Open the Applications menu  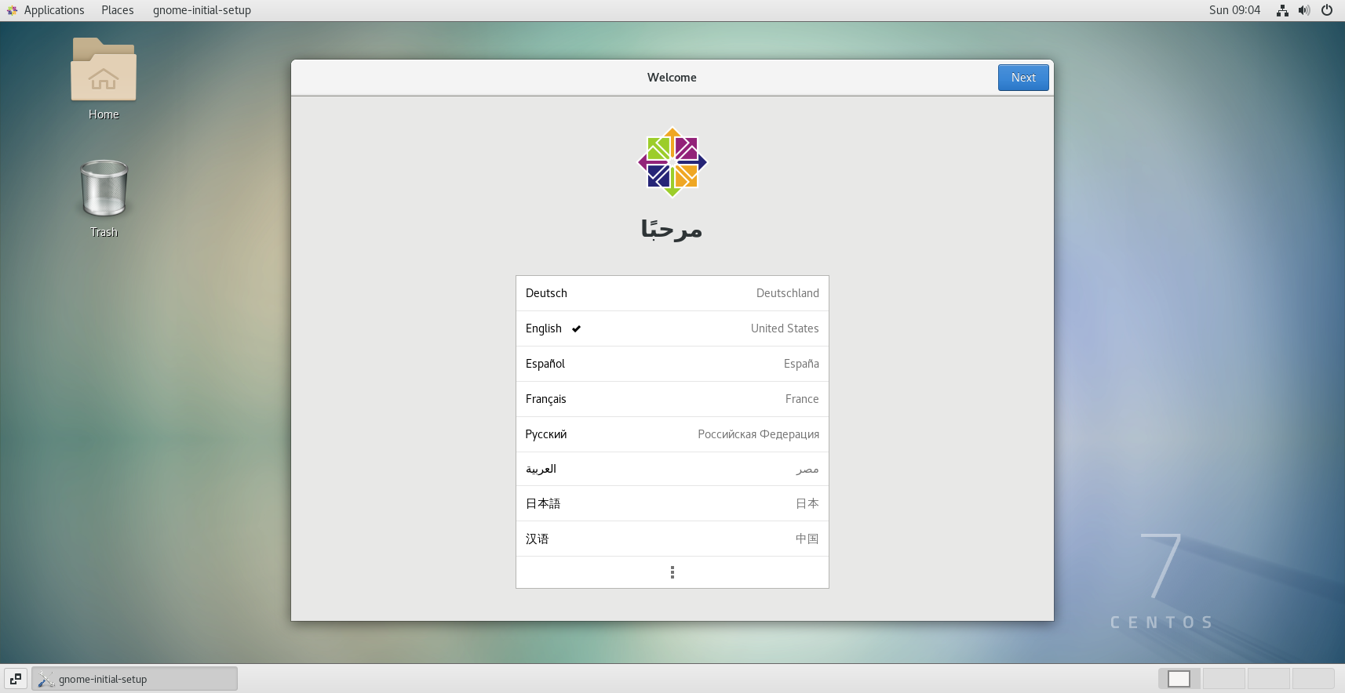(53, 10)
